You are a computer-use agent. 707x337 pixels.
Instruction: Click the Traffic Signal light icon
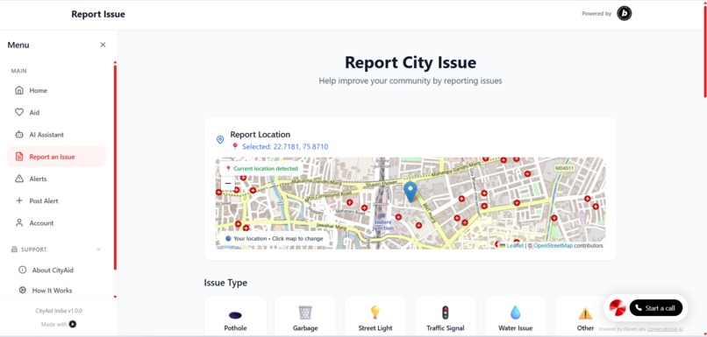(446, 312)
